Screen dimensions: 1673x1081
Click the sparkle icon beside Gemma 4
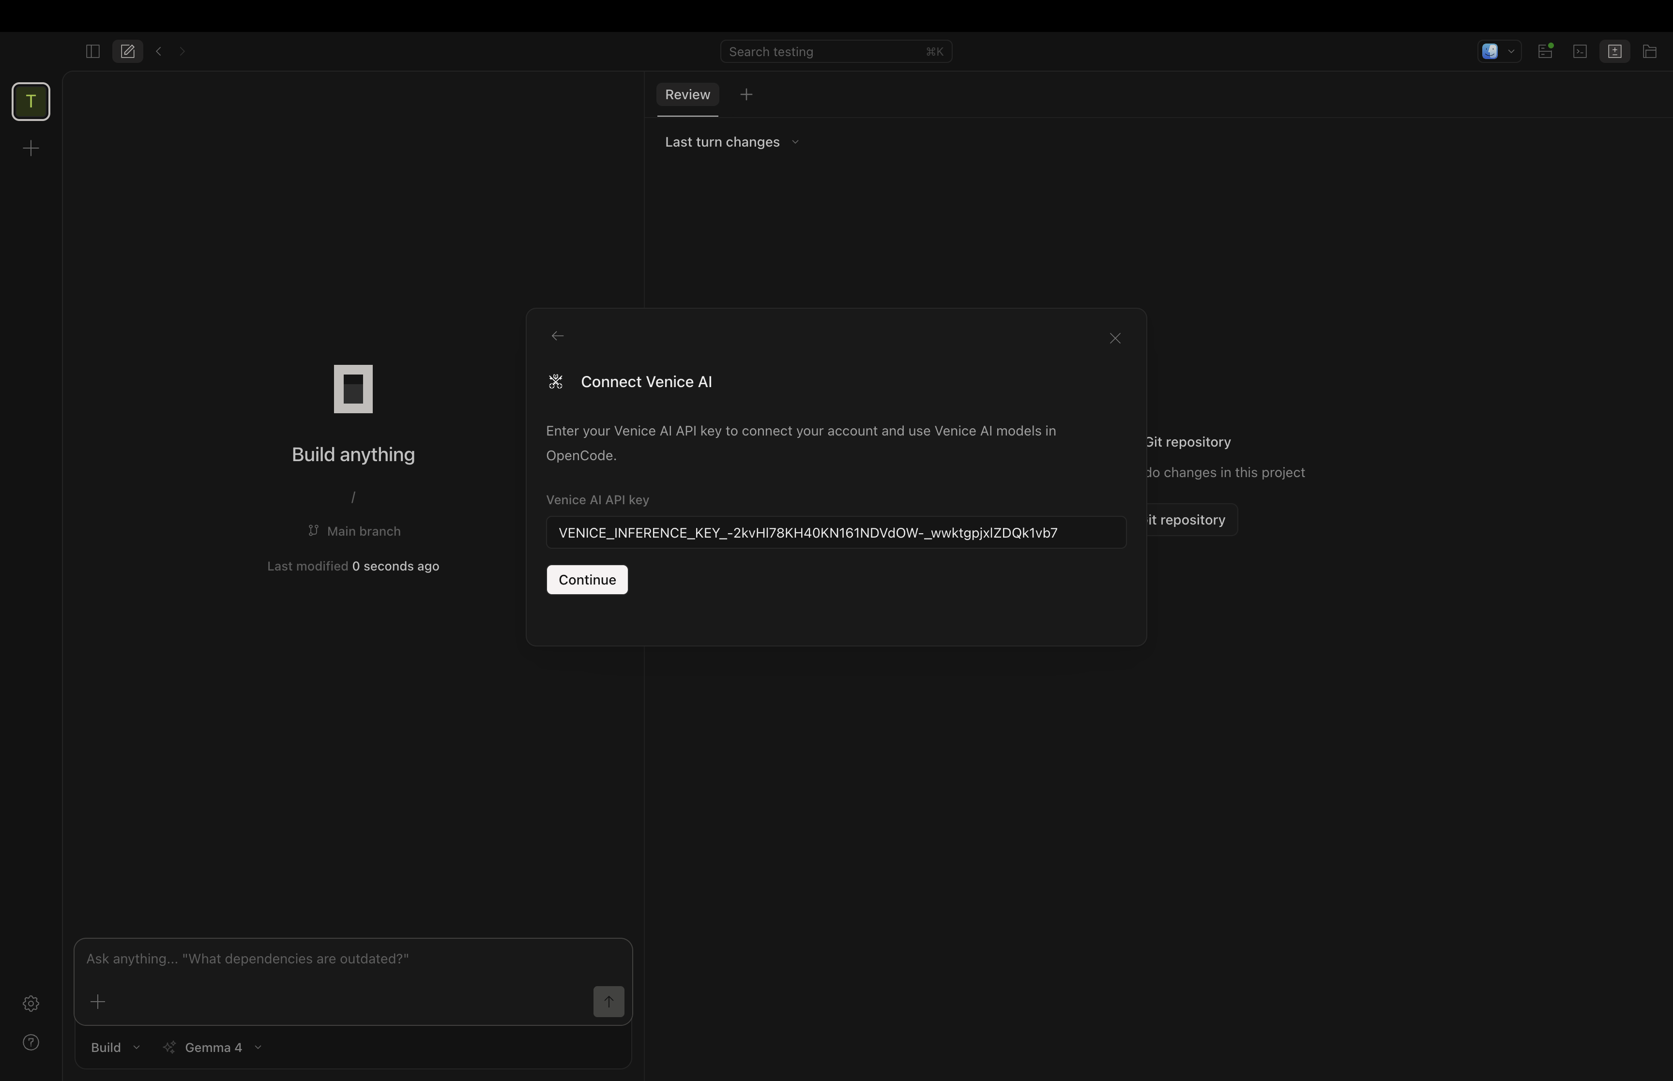pos(169,1047)
